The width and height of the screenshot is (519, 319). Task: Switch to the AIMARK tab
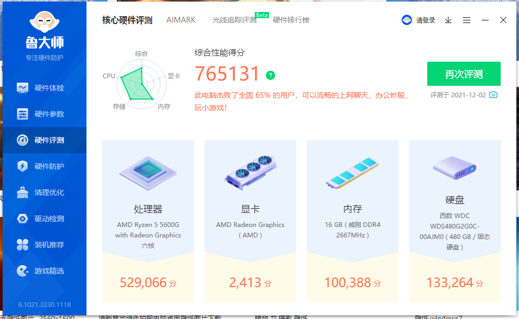click(181, 20)
